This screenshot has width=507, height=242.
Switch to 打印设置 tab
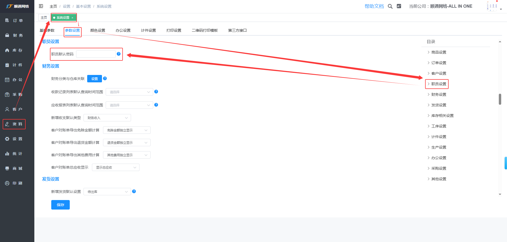[x=174, y=30]
